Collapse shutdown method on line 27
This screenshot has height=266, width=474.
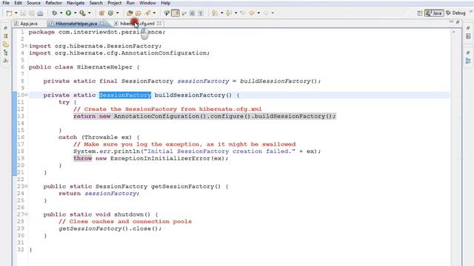point(27,214)
